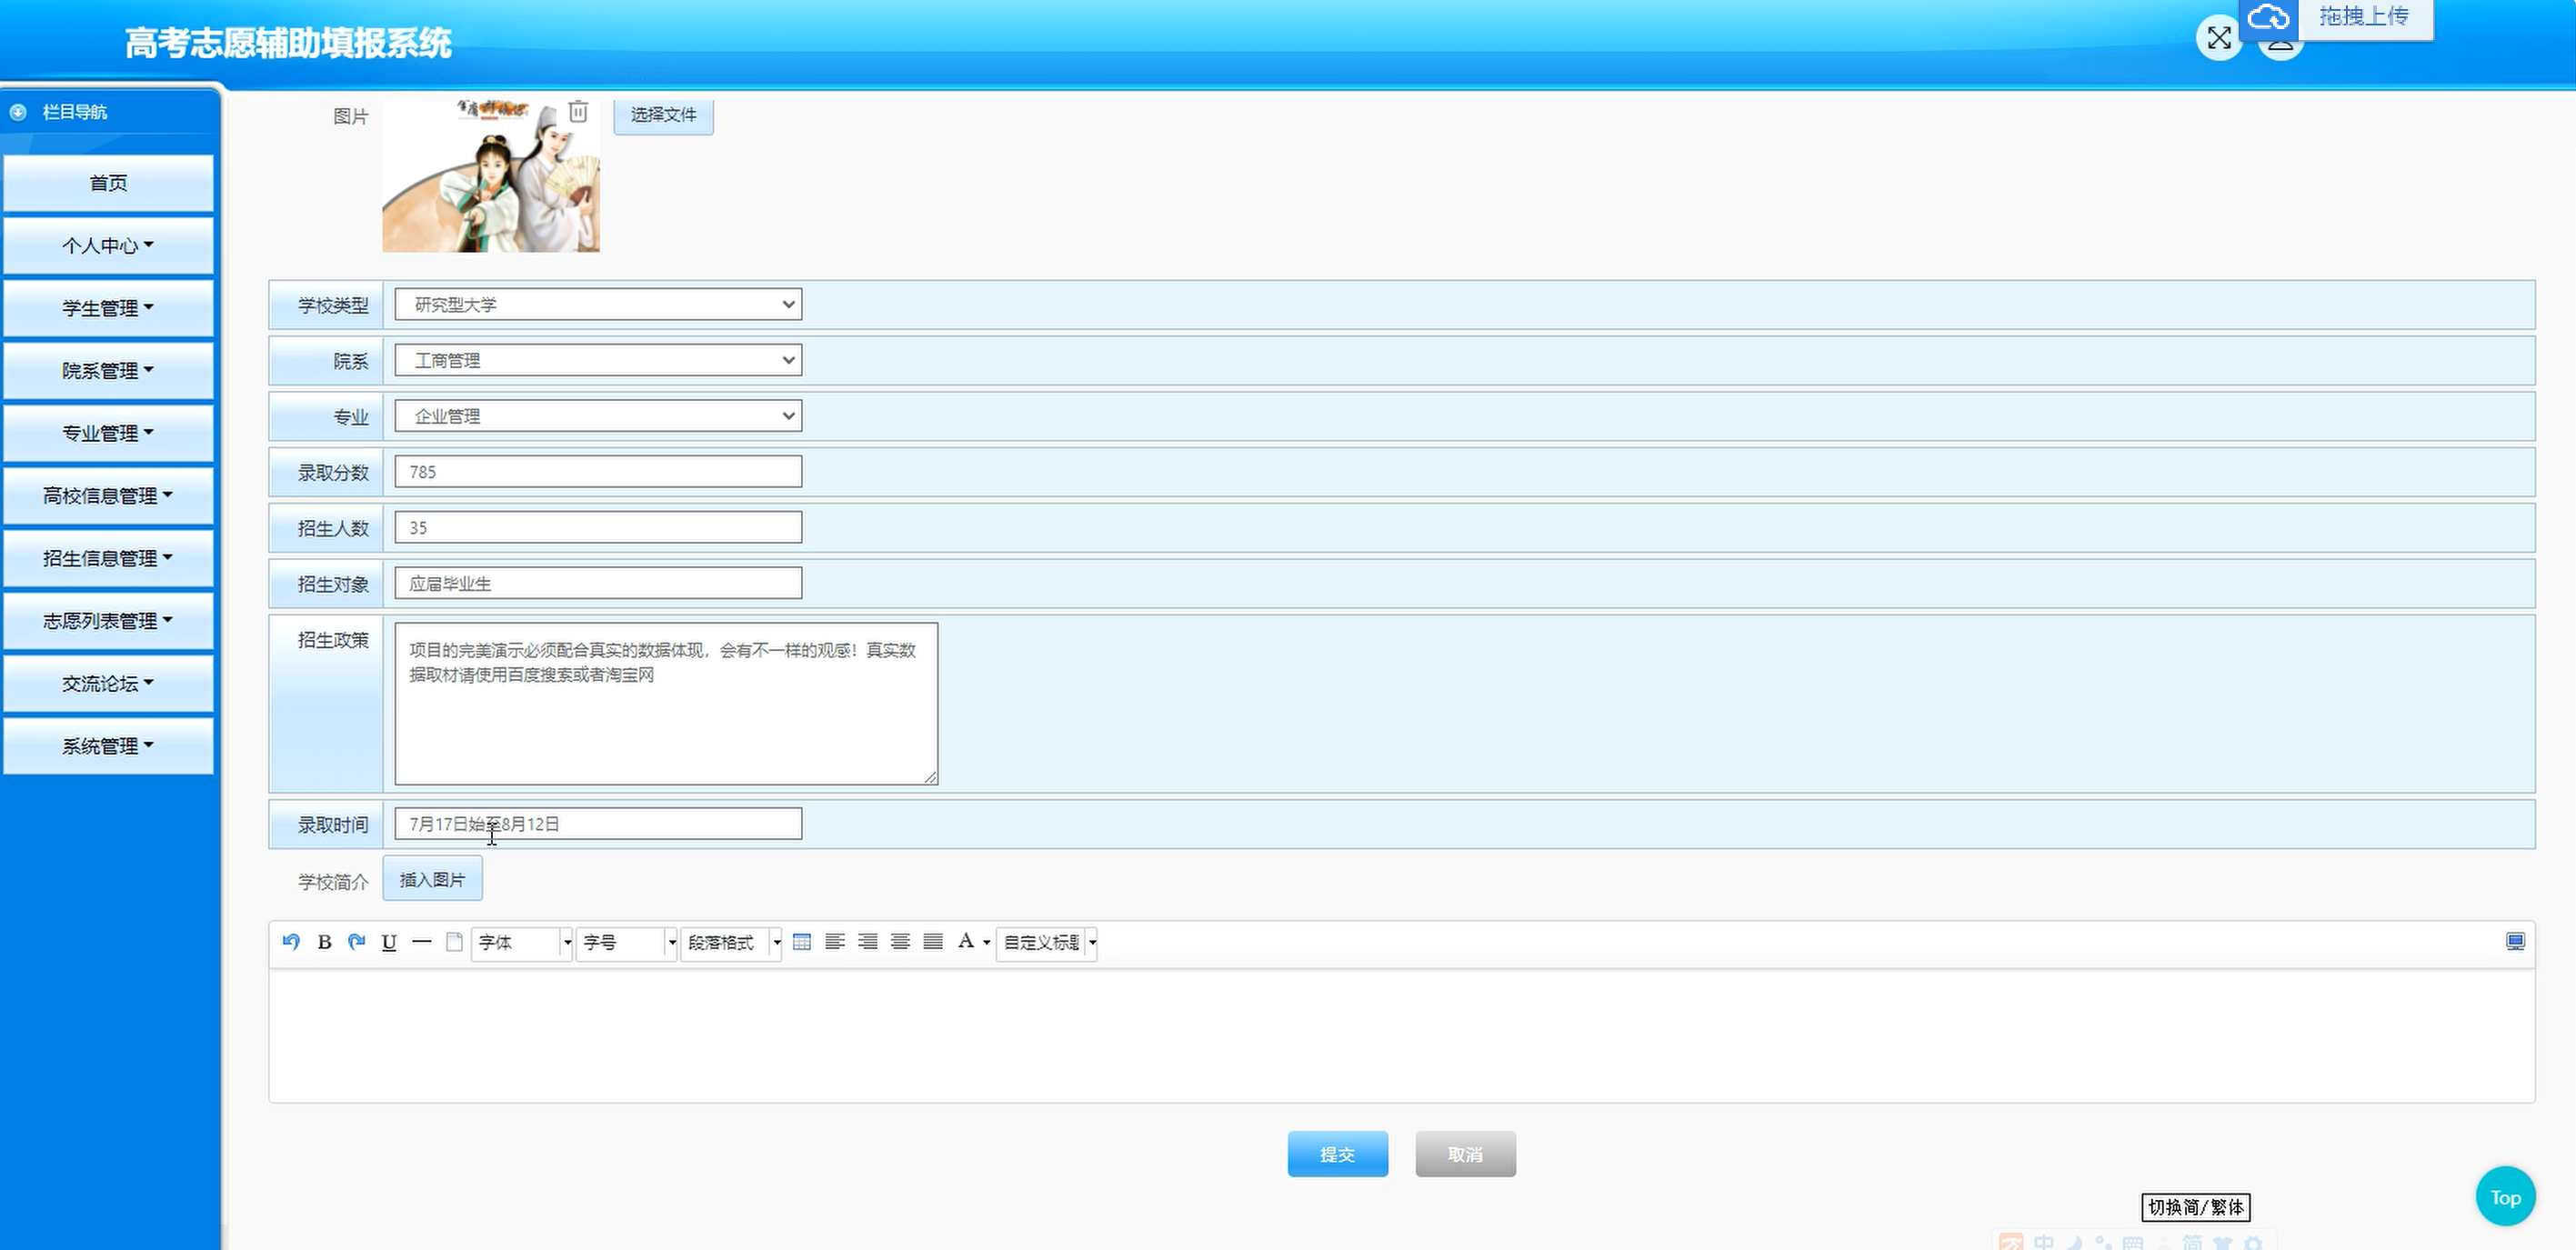Expand 交流论坛 sidebar menu

(x=108, y=683)
